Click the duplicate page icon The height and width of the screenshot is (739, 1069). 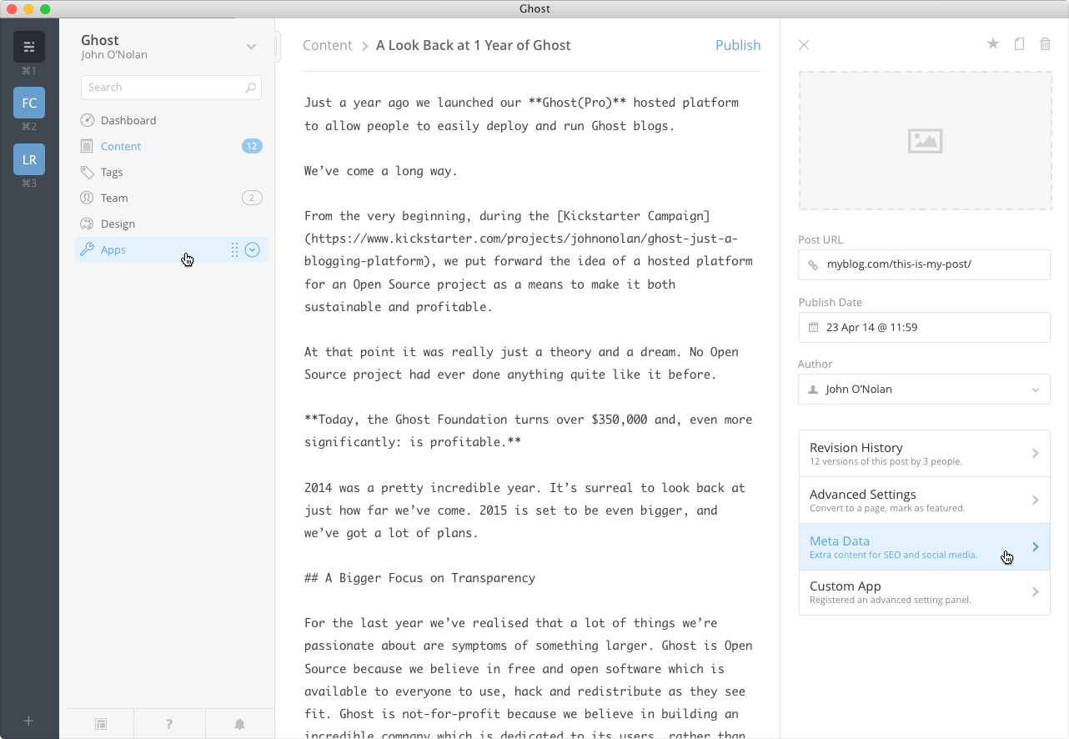(1019, 44)
